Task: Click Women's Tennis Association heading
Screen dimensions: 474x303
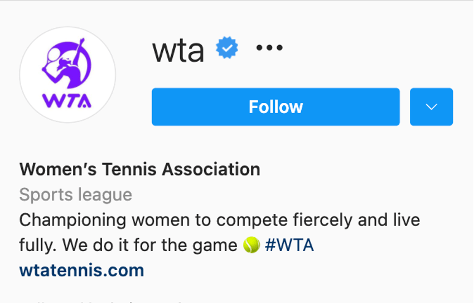Action: [x=139, y=169]
